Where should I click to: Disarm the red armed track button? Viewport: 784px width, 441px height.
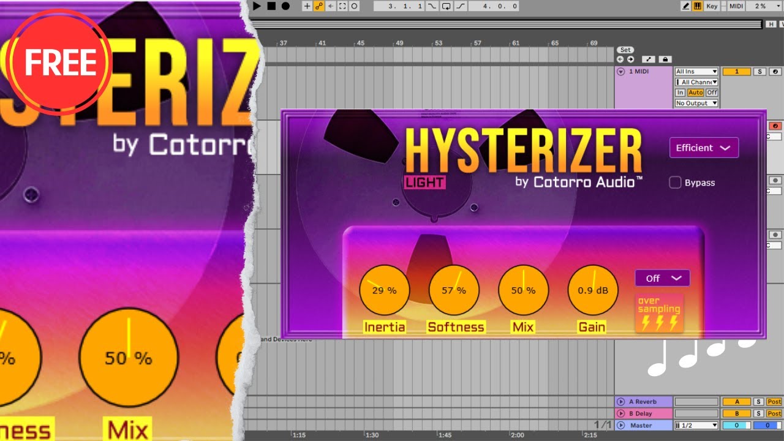tap(775, 126)
